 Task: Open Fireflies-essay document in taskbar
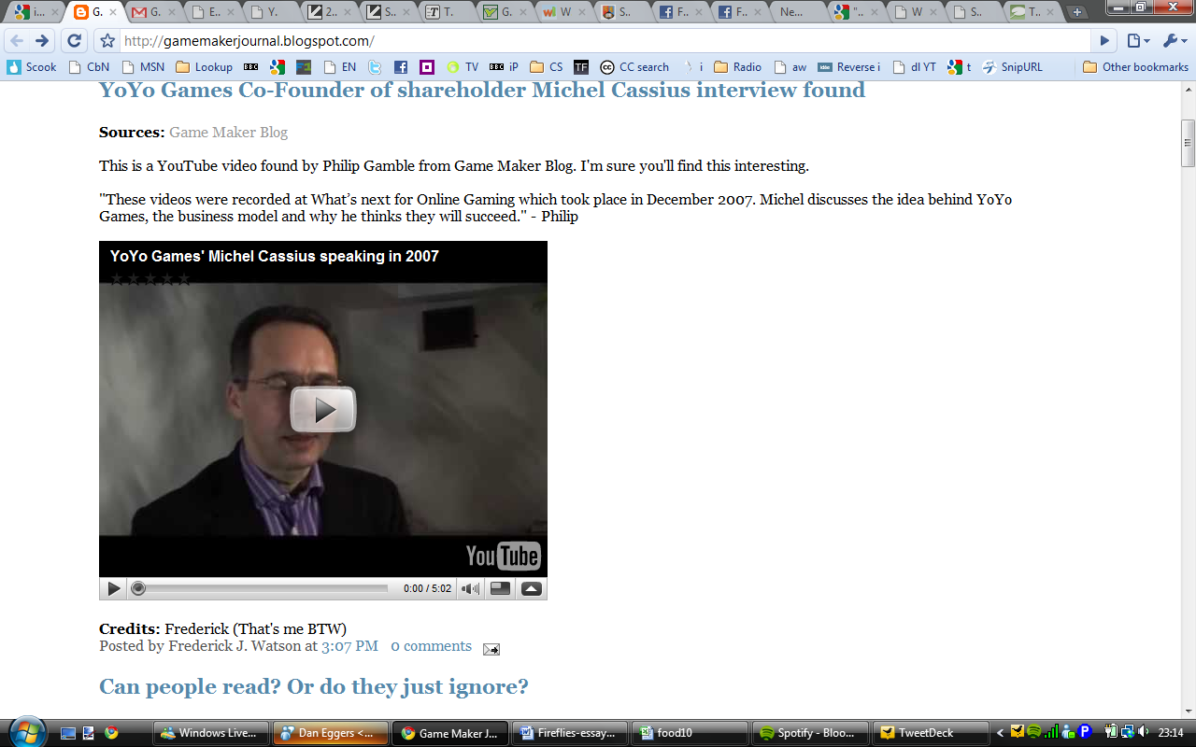coord(570,733)
